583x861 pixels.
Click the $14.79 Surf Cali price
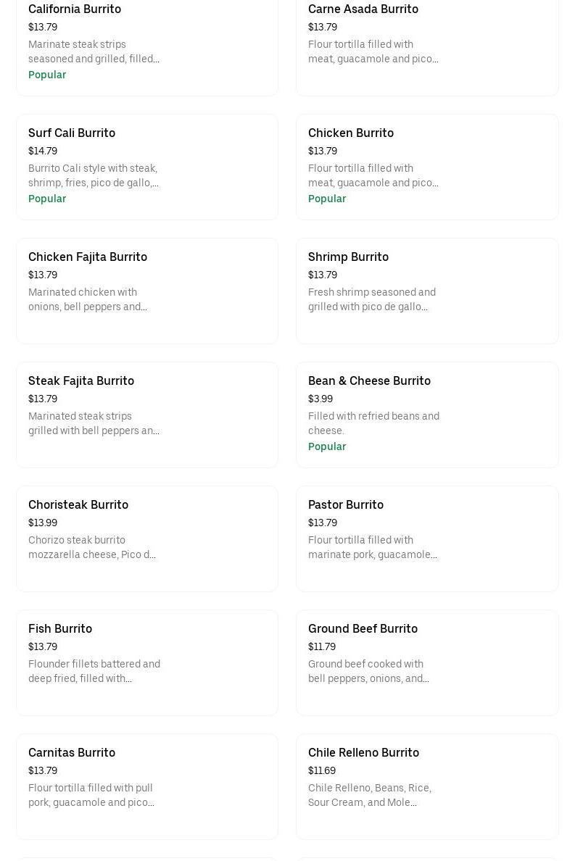[43, 151]
